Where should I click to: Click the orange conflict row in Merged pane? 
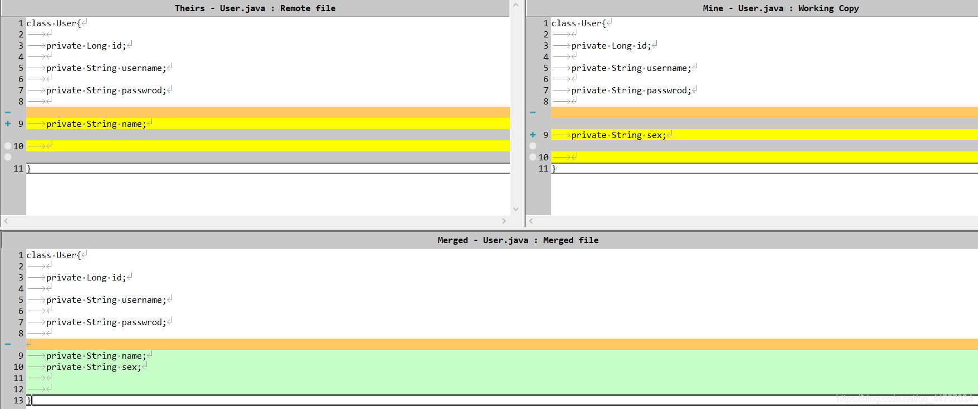[502, 344]
